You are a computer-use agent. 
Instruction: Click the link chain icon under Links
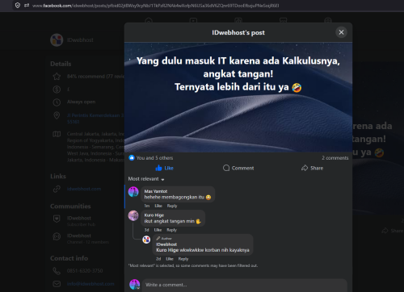57,189
